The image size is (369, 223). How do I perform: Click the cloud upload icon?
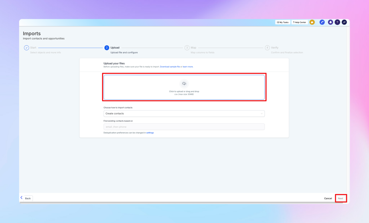184,84
